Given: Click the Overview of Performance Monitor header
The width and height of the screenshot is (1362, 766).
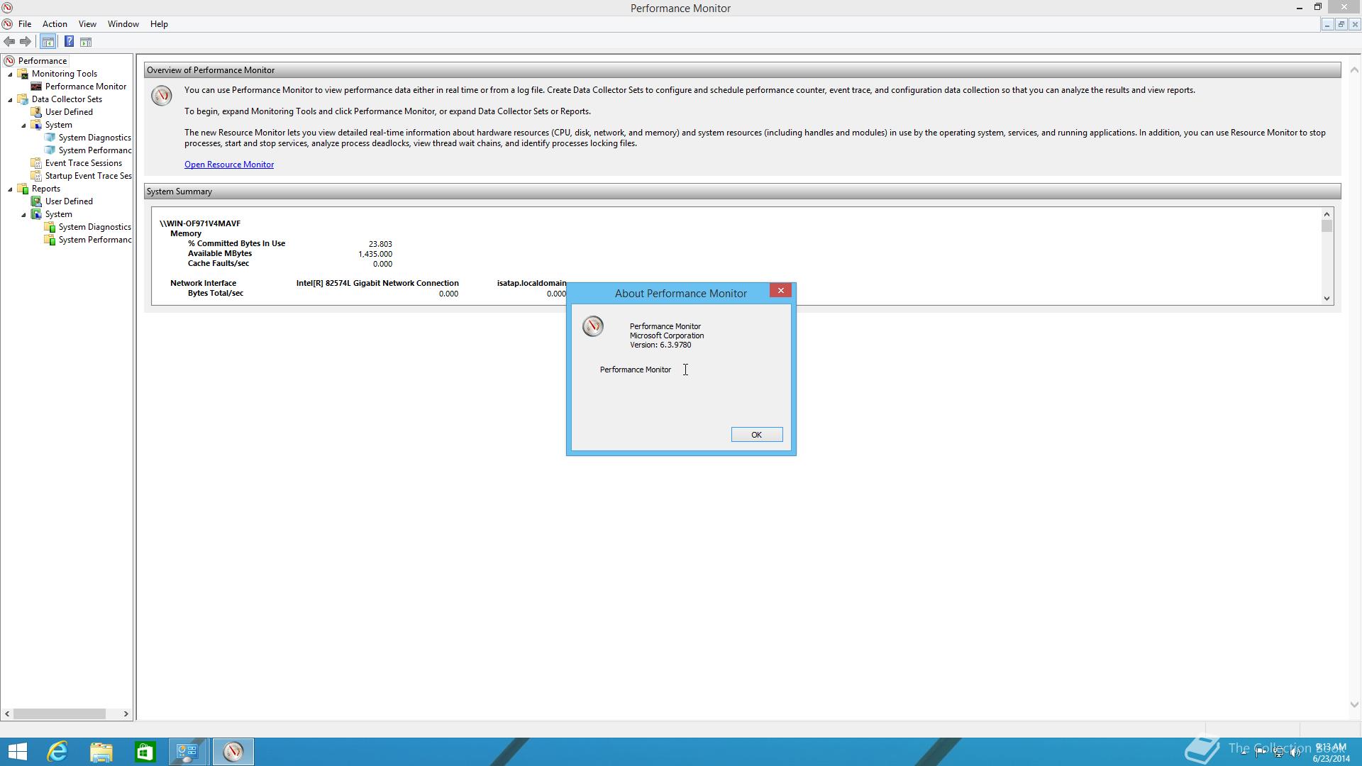Looking at the screenshot, I should 742,70.
